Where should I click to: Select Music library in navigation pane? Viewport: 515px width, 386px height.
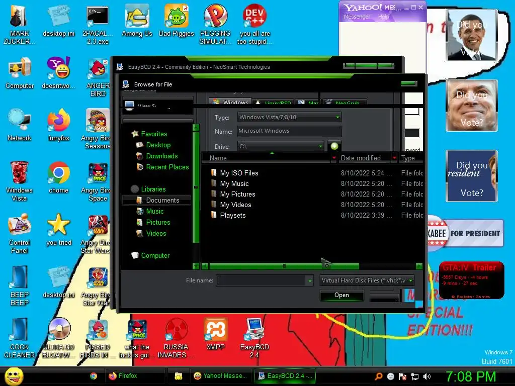point(150,212)
